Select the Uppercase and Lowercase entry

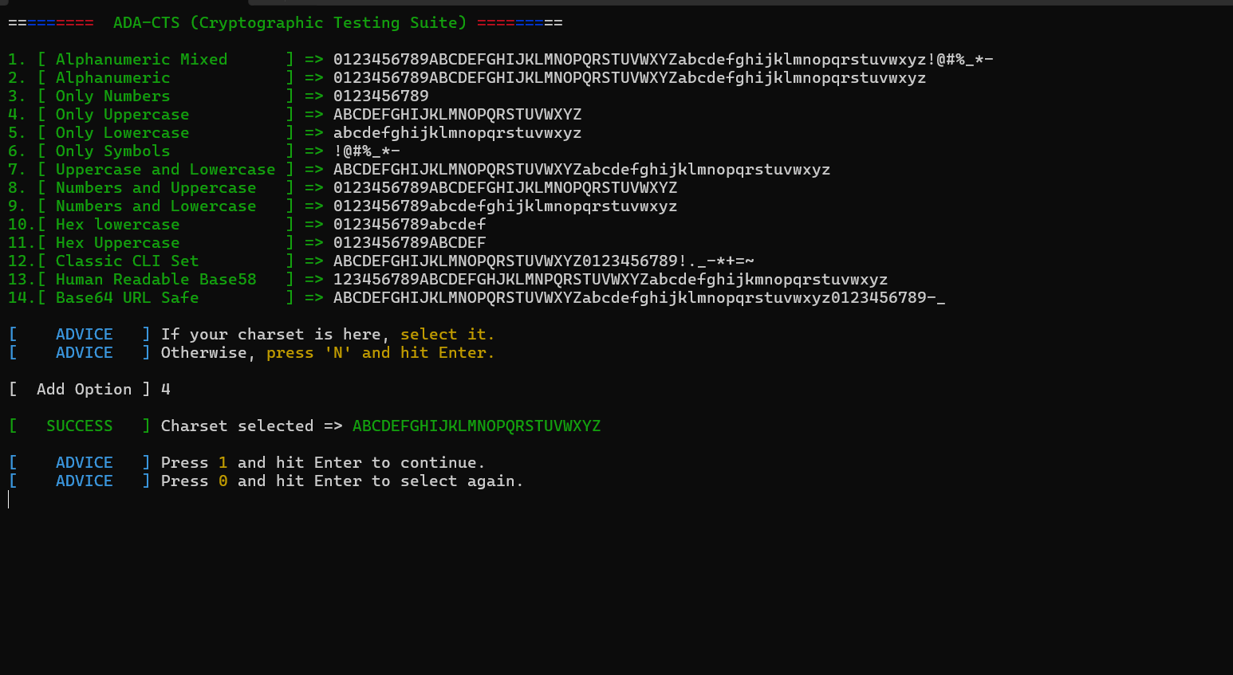click(420, 170)
